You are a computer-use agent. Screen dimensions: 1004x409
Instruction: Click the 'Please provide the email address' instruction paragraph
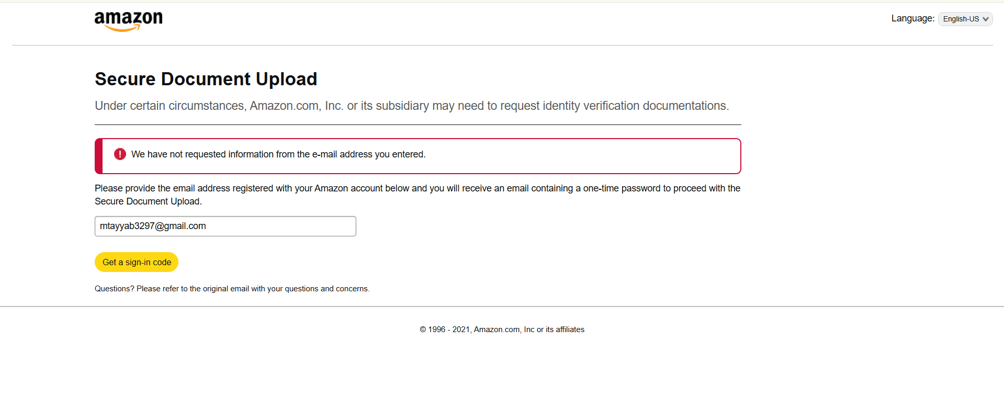coord(418,195)
